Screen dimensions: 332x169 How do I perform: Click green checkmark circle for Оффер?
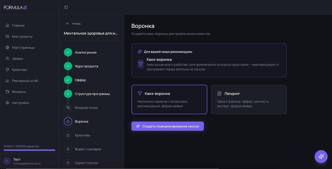[x=68, y=80]
